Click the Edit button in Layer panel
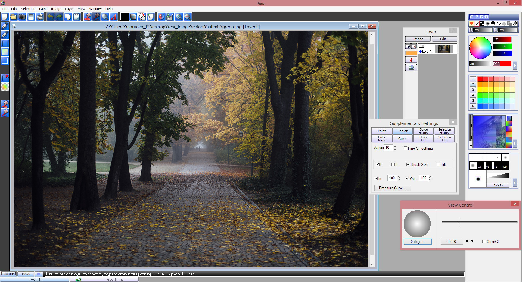 (444, 39)
